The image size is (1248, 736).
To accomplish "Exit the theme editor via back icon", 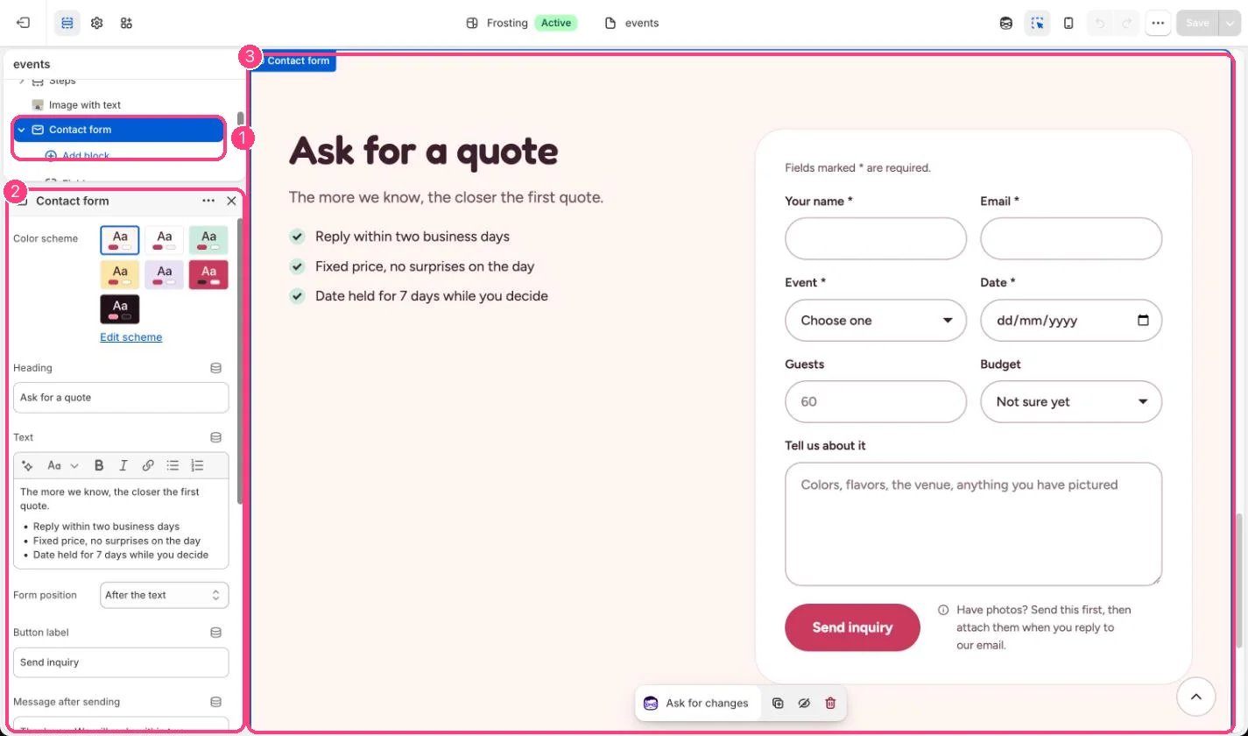I will (x=24, y=23).
